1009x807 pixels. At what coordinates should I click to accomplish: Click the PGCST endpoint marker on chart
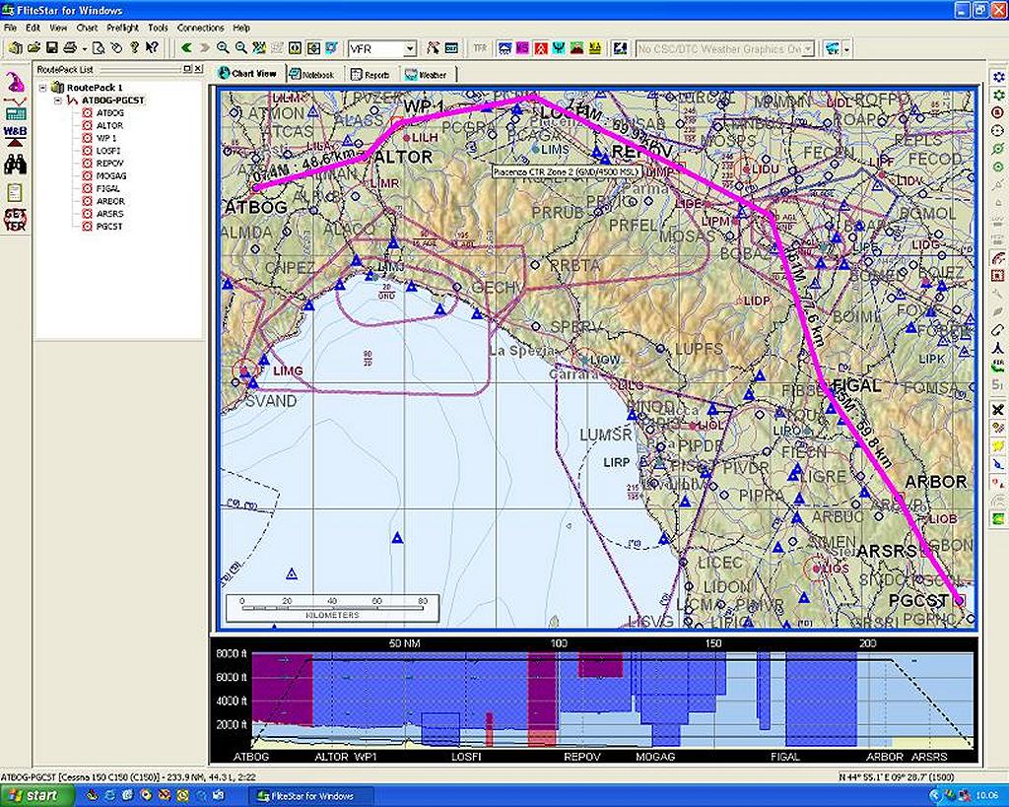click(x=959, y=600)
